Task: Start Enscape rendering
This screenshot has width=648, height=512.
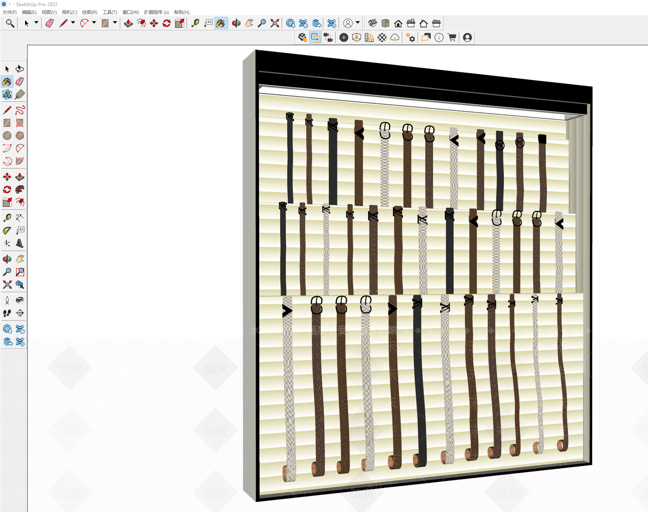Action: (x=303, y=38)
